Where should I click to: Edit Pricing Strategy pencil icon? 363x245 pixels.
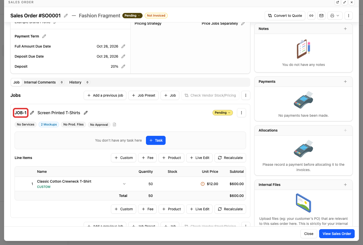243,24
